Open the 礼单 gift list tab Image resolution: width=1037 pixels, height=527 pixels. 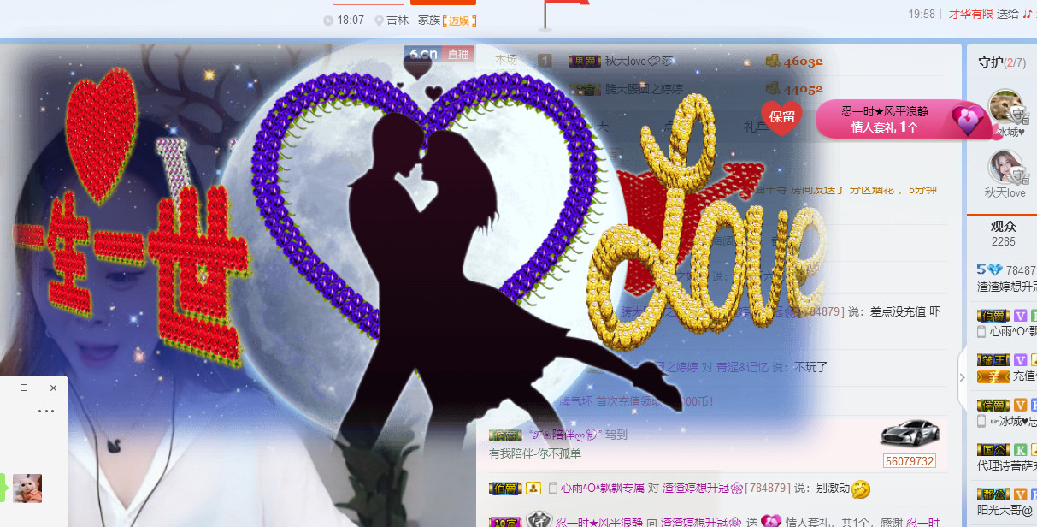756,126
